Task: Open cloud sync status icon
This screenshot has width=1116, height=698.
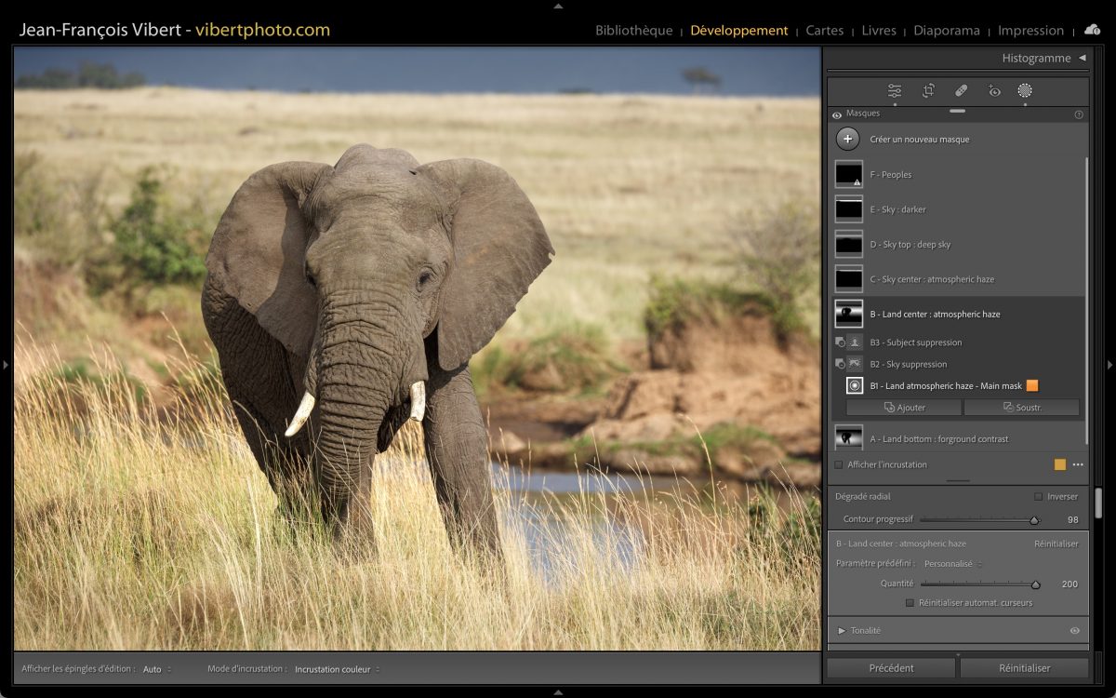Action: click(1092, 31)
